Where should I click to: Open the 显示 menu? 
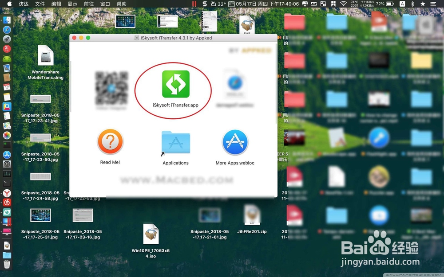pos(72,4)
